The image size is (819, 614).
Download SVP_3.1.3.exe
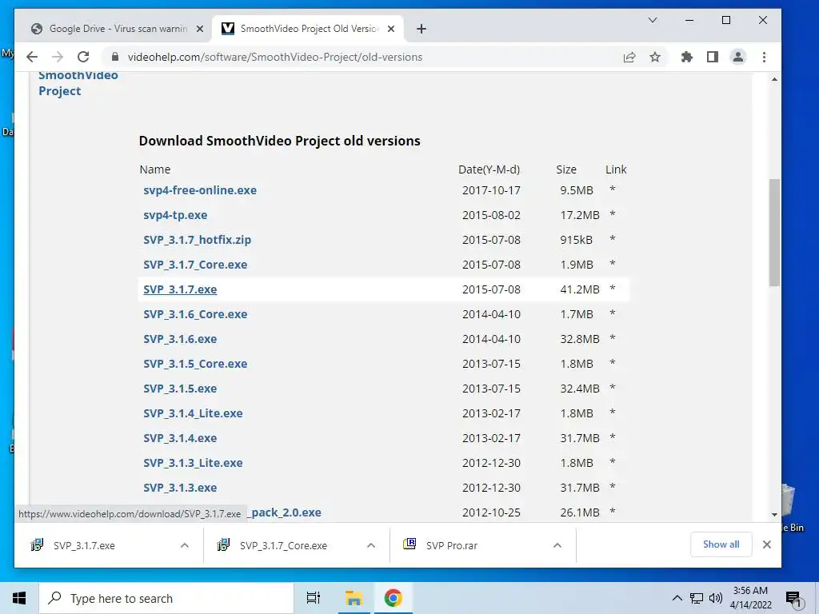[180, 488]
